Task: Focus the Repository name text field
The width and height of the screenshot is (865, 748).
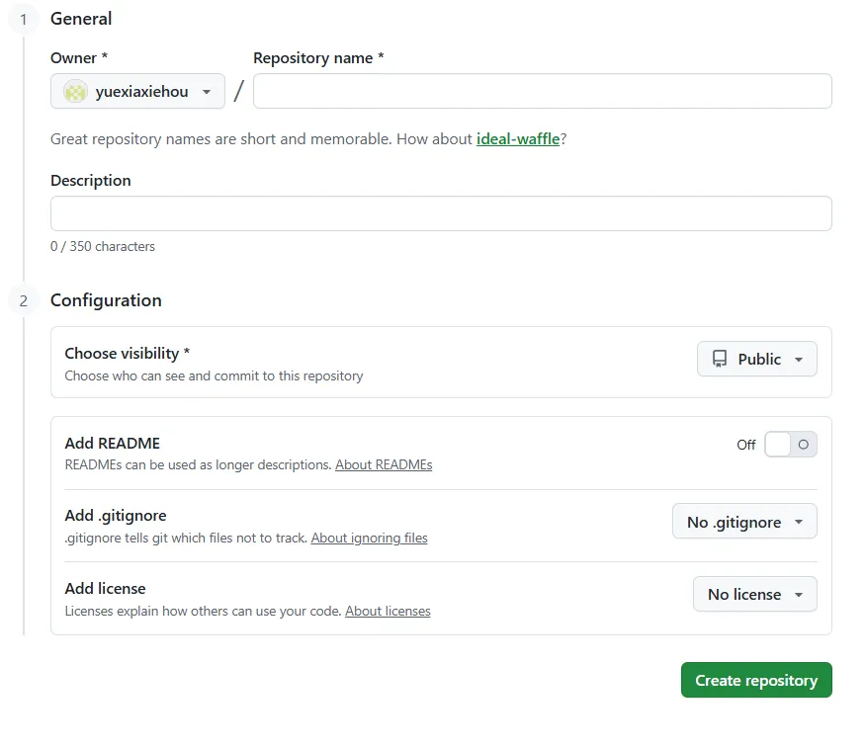Action: 542,92
